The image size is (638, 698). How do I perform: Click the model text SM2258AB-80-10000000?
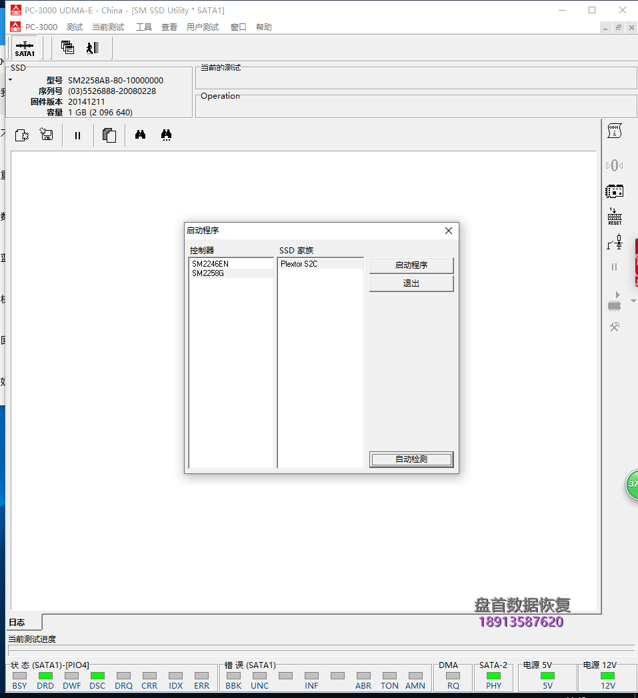click(116, 80)
